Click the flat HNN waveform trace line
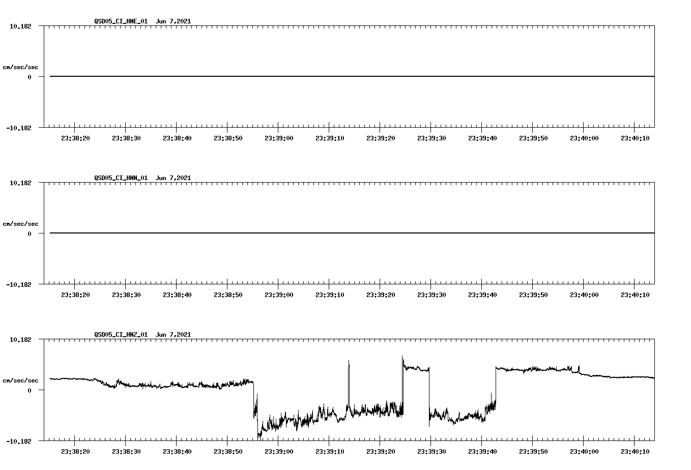 coord(352,233)
